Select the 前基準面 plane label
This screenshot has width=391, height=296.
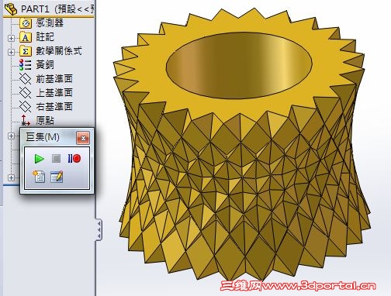(54, 79)
